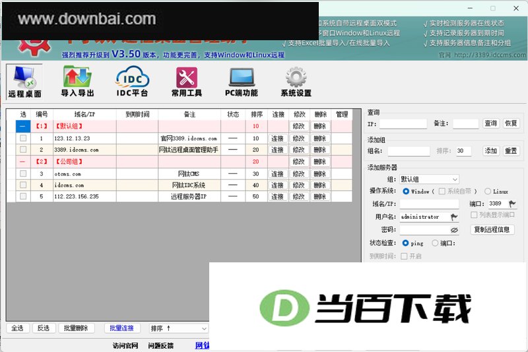Viewport: 528px width, 352px height.
Task: Open the 排序 sort dropdown at bottom
Action: tap(178, 328)
